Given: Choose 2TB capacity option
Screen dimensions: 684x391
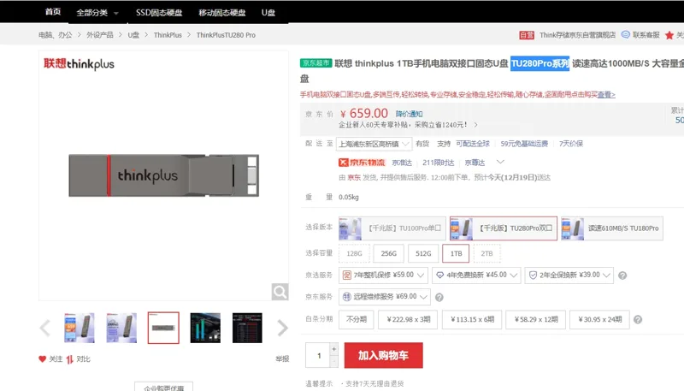Looking at the screenshot, I should click(486, 253).
